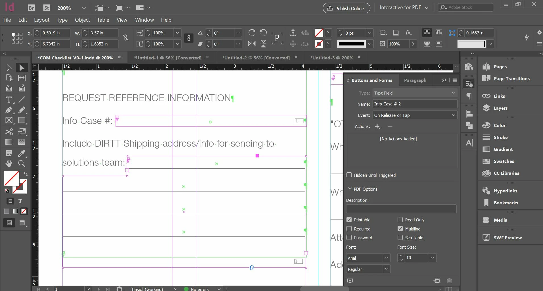Select the Line tool
Image resolution: width=543 pixels, height=291 pixels.
point(22,100)
